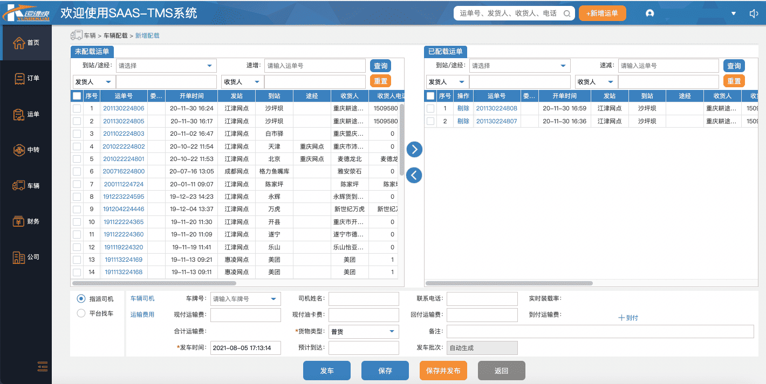Click the search magnifier icon in header
766x384 pixels.
pos(567,13)
